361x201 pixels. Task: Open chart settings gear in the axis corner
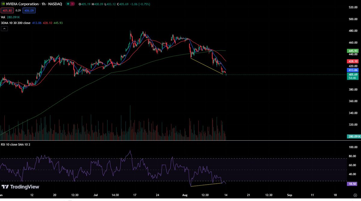pos(355,195)
